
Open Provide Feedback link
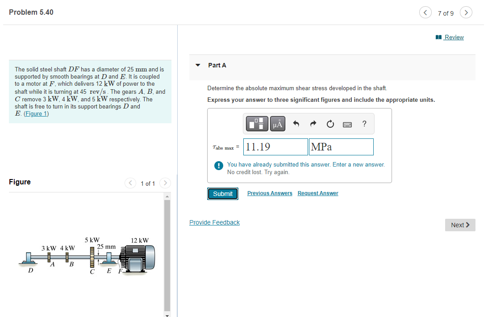214,222
